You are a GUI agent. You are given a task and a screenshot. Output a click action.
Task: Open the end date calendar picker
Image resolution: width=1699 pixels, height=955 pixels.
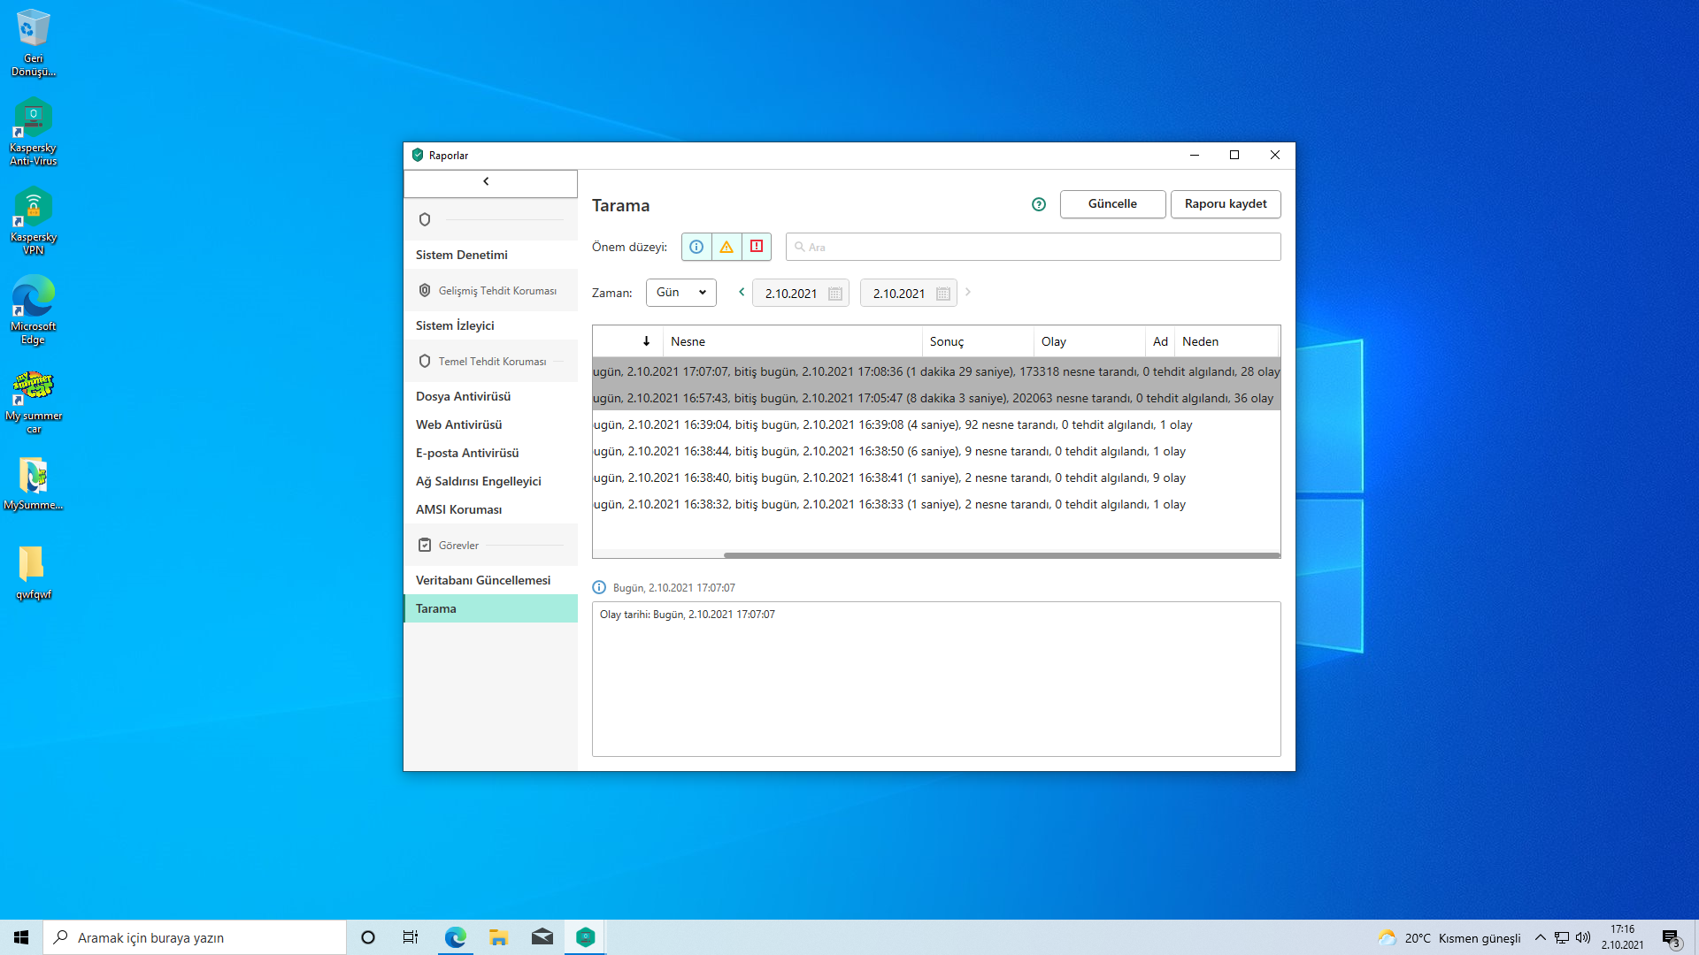coord(942,294)
